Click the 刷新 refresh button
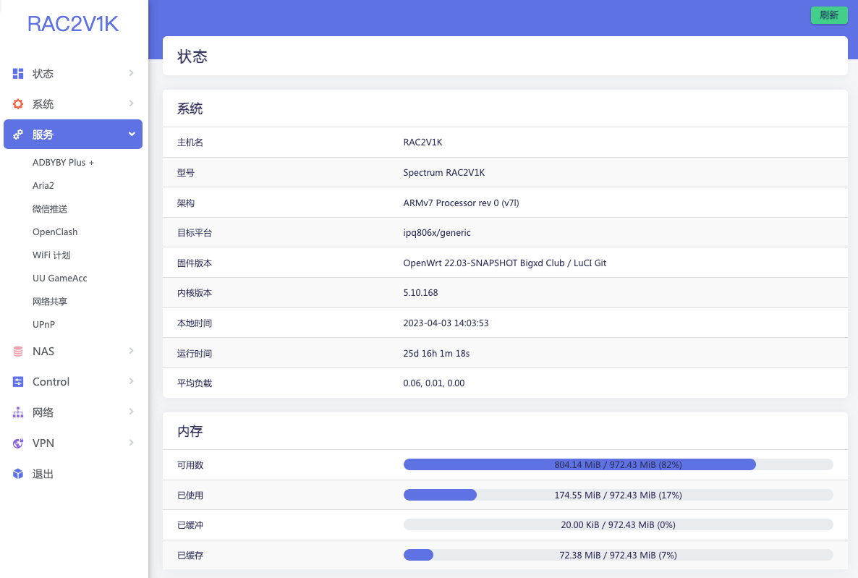Image resolution: width=858 pixels, height=578 pixels. [x=828, y=14]
